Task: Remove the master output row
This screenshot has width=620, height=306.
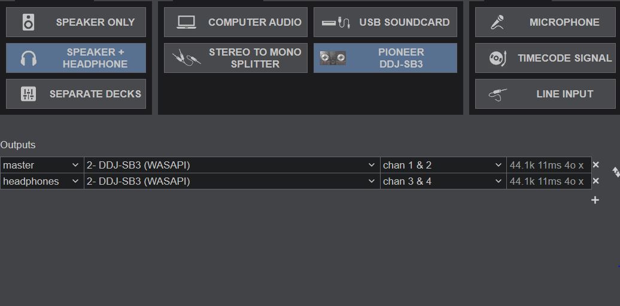Action: [595, 165]
